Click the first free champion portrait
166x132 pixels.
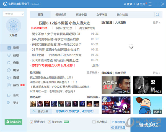[33, 104]
